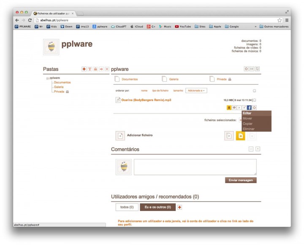The height and width of the screenshot is (245, 304).
Task: Click the Adicionar ficheiro plus icon
Action: [120, 136]
